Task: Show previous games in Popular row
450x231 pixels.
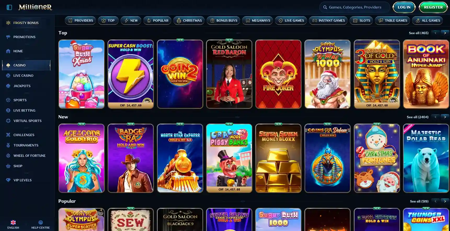Action: [436, 201]
